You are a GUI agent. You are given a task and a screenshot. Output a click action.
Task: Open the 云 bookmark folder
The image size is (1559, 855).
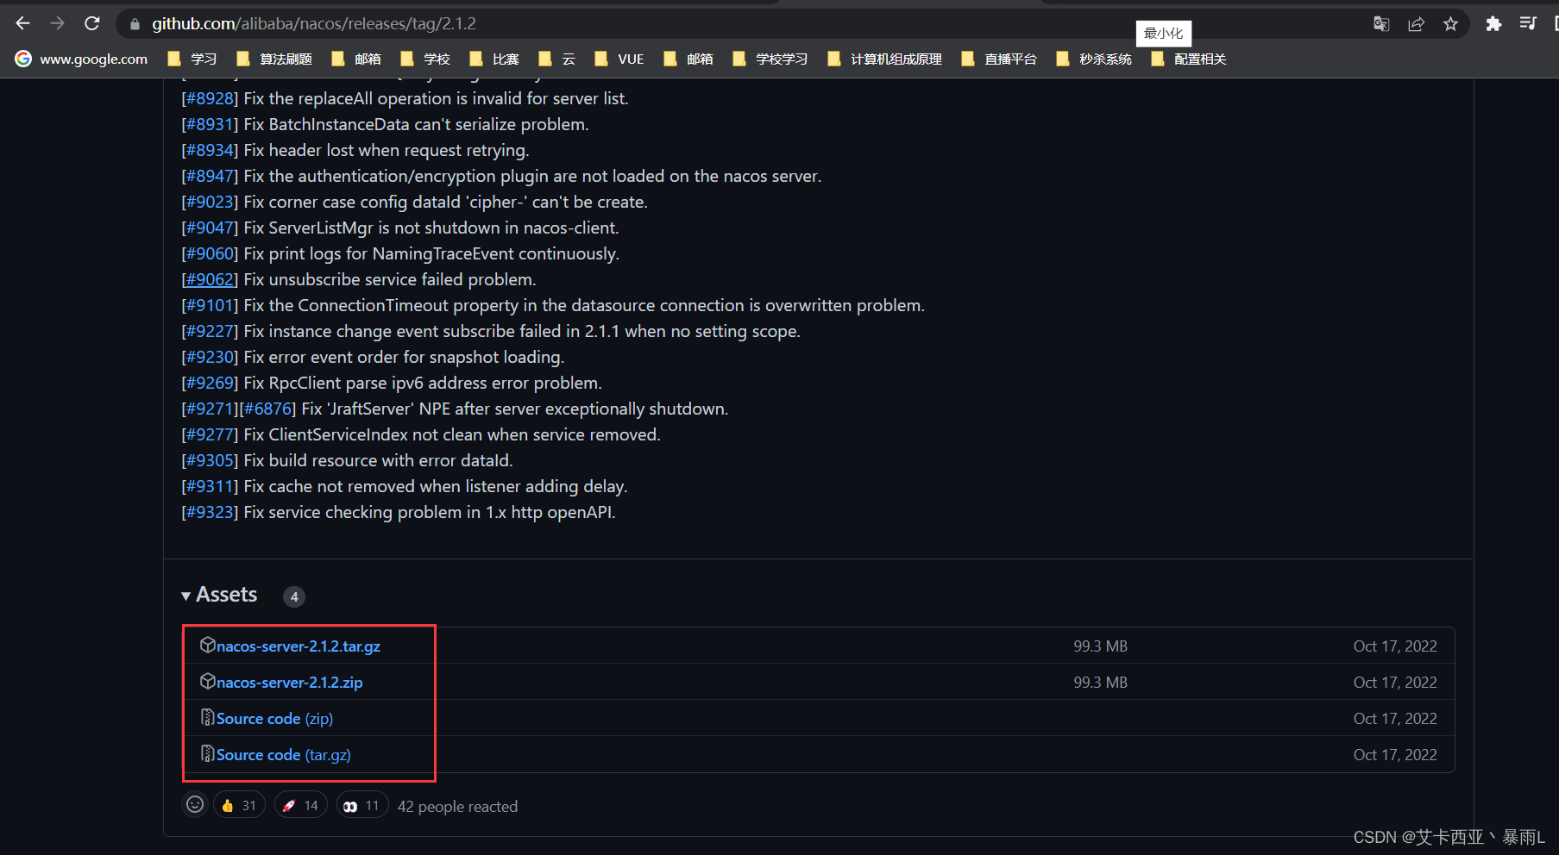click(556, 59)
